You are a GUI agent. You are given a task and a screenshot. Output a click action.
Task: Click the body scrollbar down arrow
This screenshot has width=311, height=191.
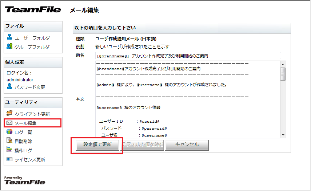283,135
